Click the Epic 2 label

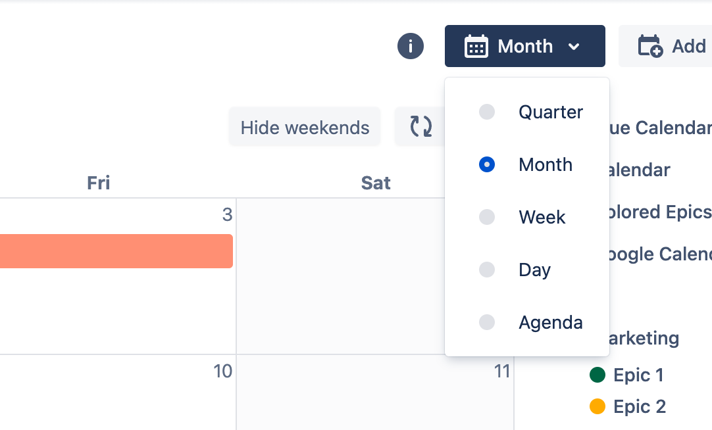click(640, 407)
